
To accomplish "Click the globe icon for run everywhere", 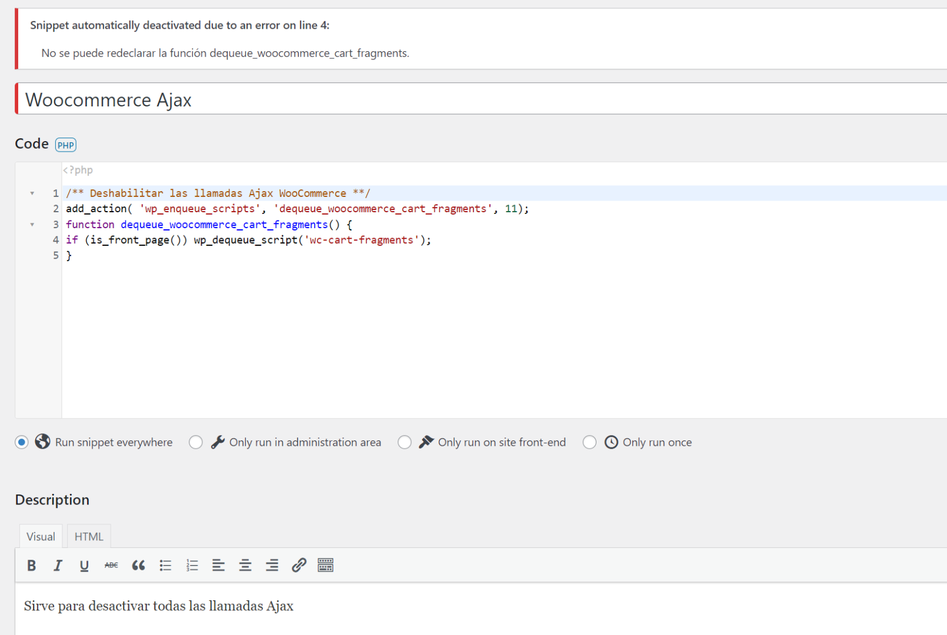I will click(x=42, y=442).
